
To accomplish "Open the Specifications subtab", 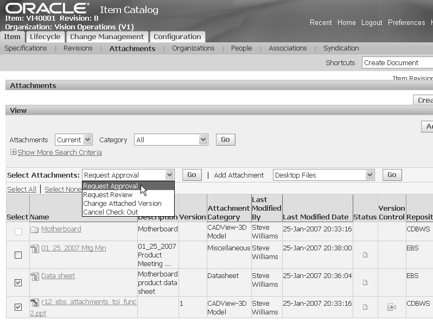I will [26, 48].
